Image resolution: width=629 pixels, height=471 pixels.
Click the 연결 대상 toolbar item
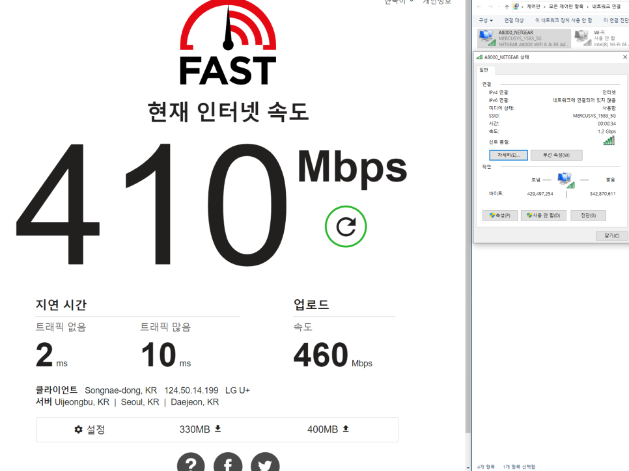[x=514, y=20]
